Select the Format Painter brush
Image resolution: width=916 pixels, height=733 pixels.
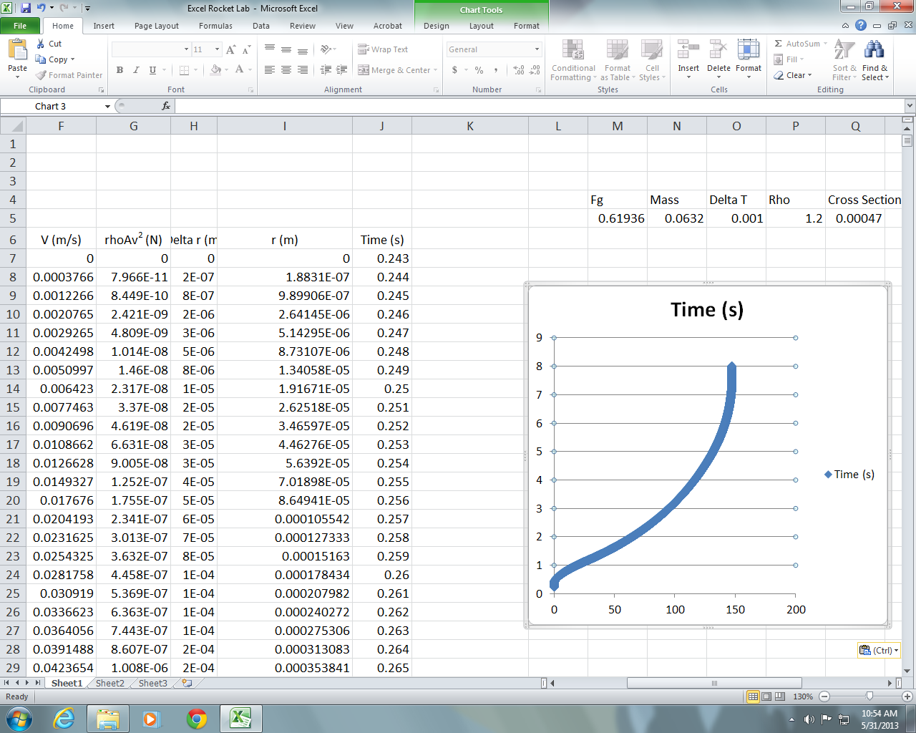(x=41, y=75)
